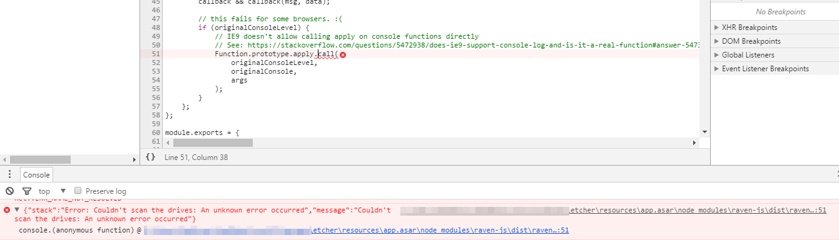Viewport: 839px width, 240px height.
Task: Click the 'IE9 doesn't allow calling apply' comment
Action: click(x=347, y=36)
